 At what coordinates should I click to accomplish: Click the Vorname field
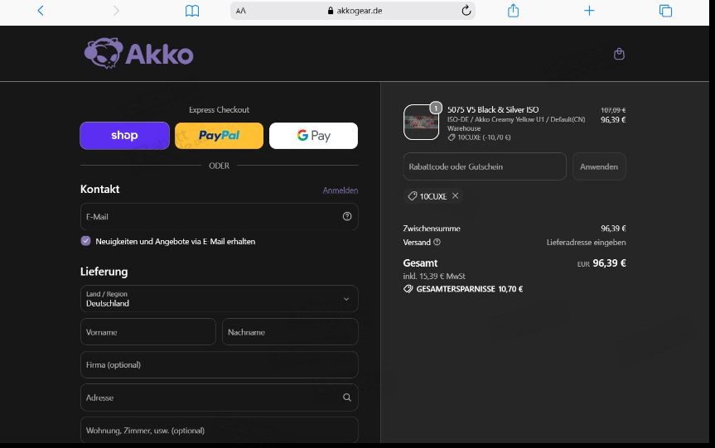[147, 332]
